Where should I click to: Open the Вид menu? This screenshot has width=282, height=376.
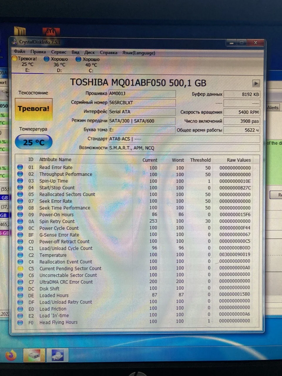tap(75, 52)
